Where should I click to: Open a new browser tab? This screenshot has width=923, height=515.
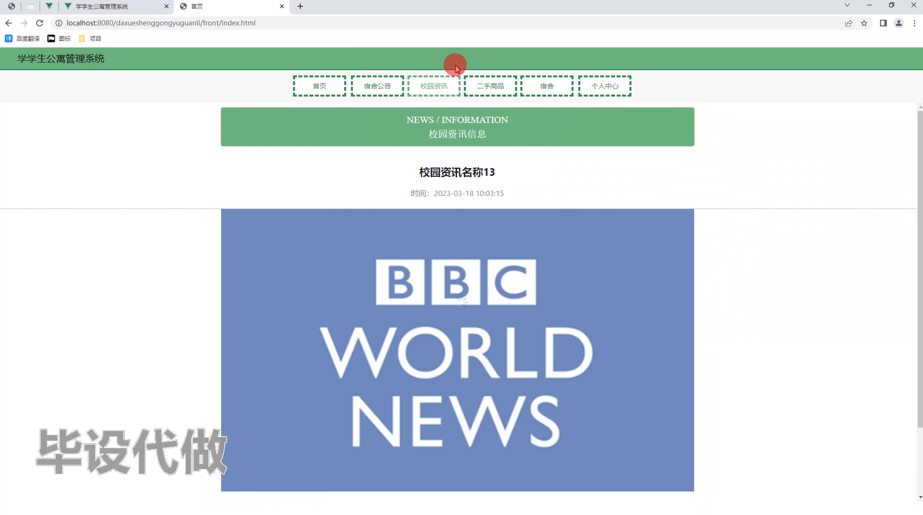point(300,6)
